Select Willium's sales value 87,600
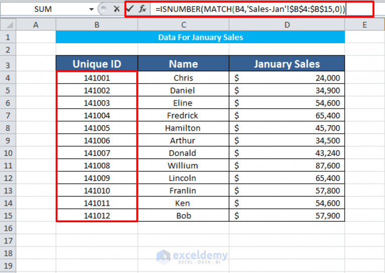385x273 pixels. pos(287,165)
